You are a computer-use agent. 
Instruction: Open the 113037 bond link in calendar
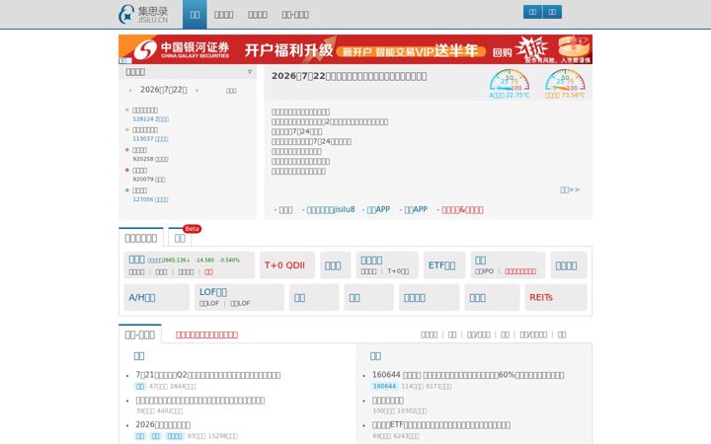click(150, 139)
